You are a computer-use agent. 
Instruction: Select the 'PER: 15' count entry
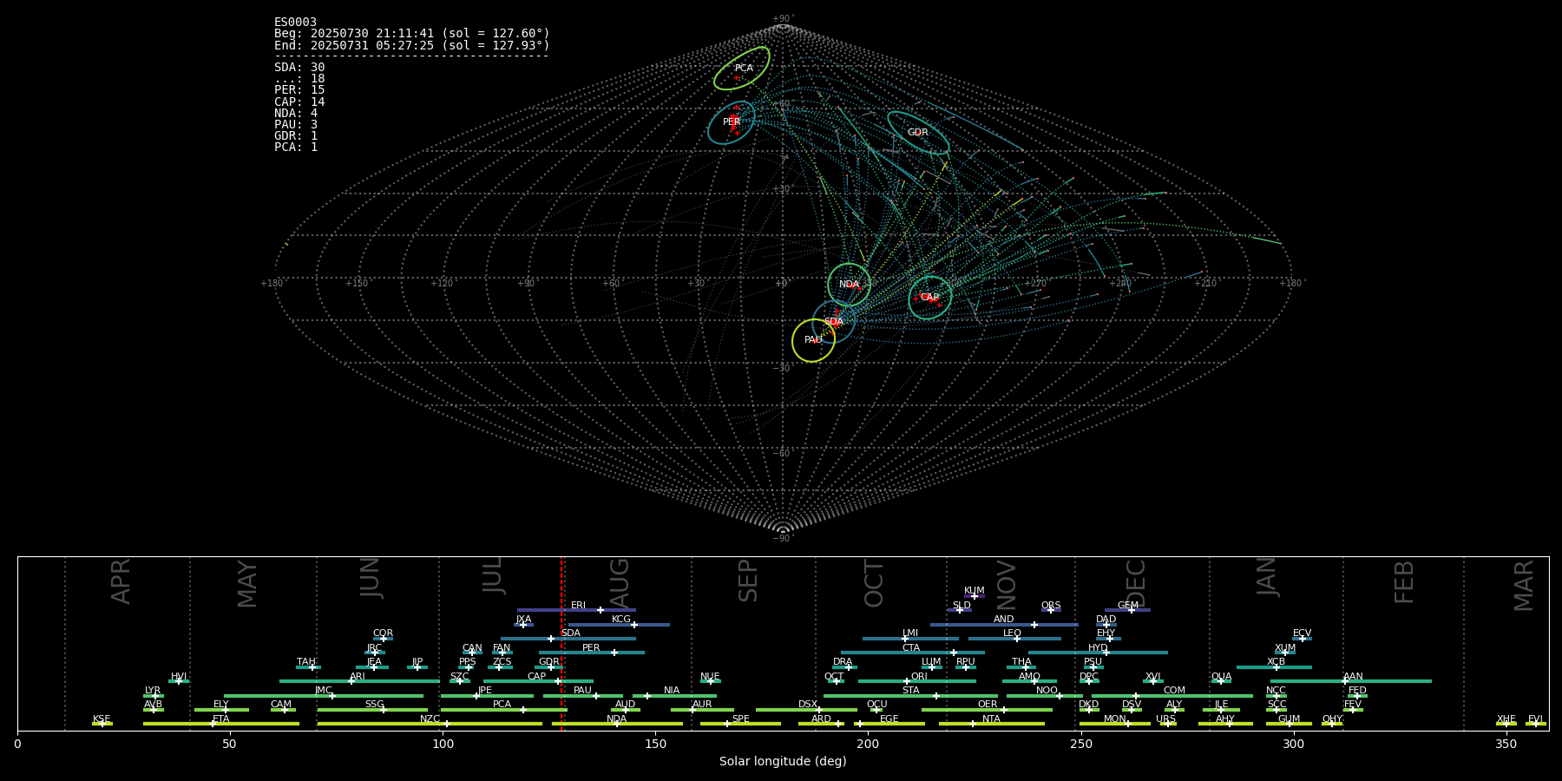click(x=299, y=90)
